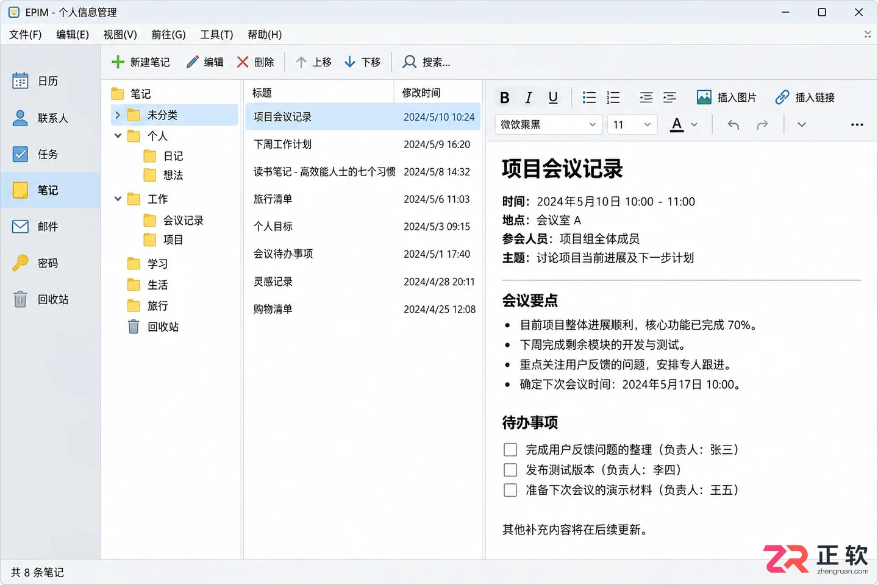
Task: Open the note 灵感记录
Action: 363,282
